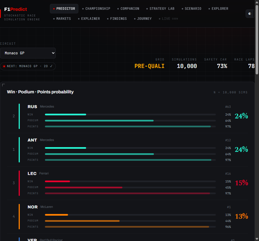Click the Mercedes label in the ANT row

coord(47,140)
